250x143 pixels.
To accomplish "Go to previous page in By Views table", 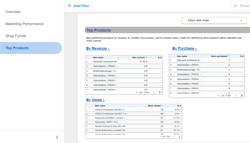I will pos(174,137).
